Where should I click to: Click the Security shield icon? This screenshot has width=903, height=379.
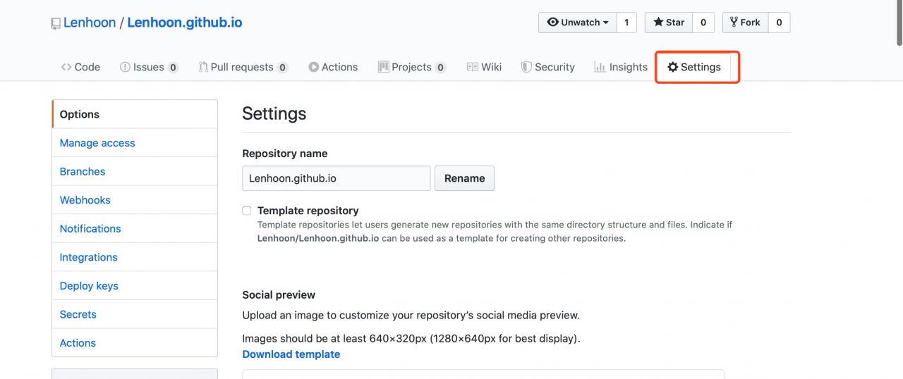(526, 67)
